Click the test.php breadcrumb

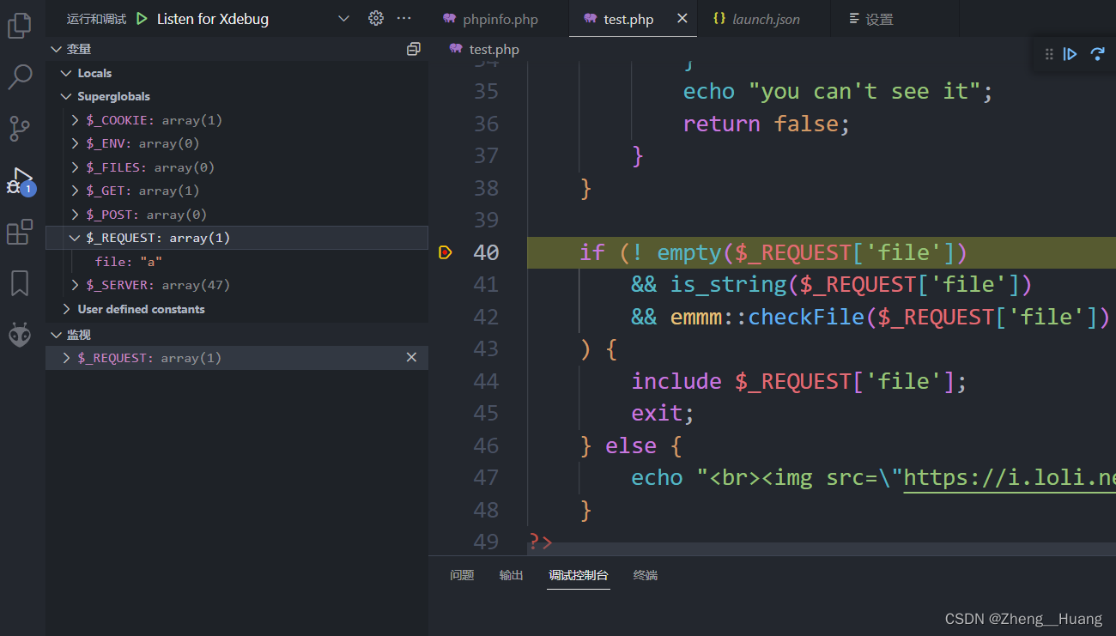click(x=494, y=50)
